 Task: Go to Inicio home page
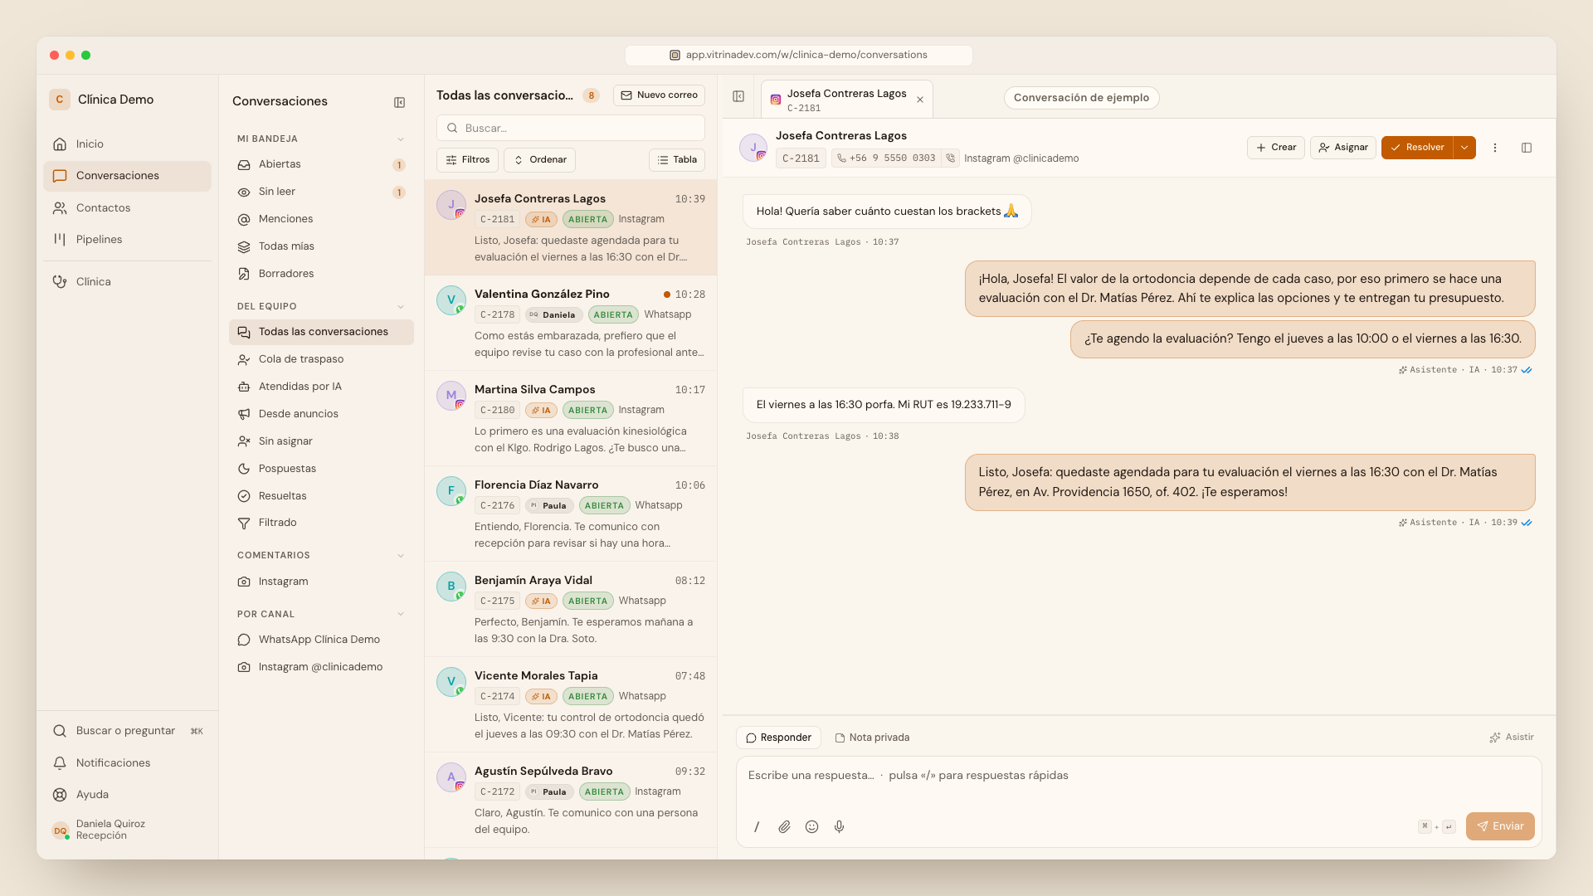(x=128, y=144)
